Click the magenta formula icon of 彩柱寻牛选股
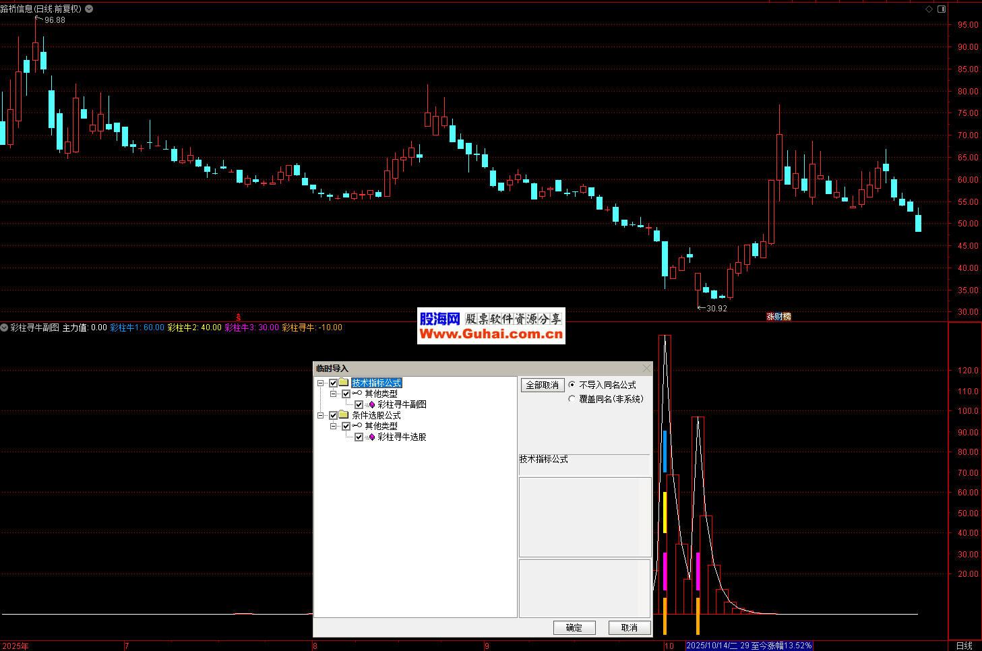Image resolution: width=982 pixels, height=651 pixels. (x=371, y=437)
